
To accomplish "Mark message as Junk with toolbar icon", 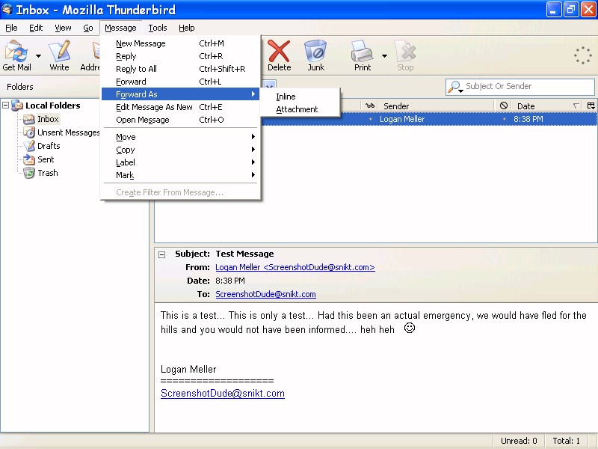I will [x=315, y=55].
